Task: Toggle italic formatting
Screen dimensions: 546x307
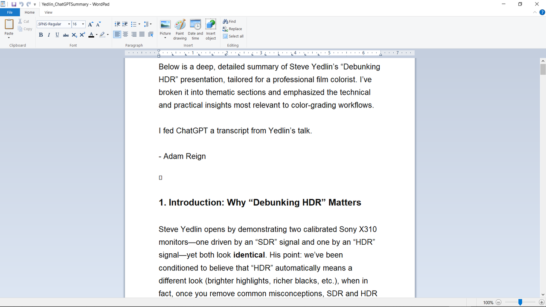Action: 49,35
